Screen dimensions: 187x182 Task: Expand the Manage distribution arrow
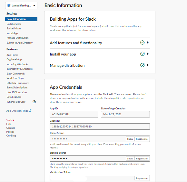[148, 65]
